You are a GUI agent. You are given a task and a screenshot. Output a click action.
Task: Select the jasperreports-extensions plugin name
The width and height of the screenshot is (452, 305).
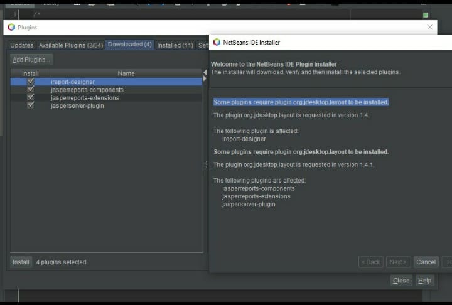click(85, 98)
